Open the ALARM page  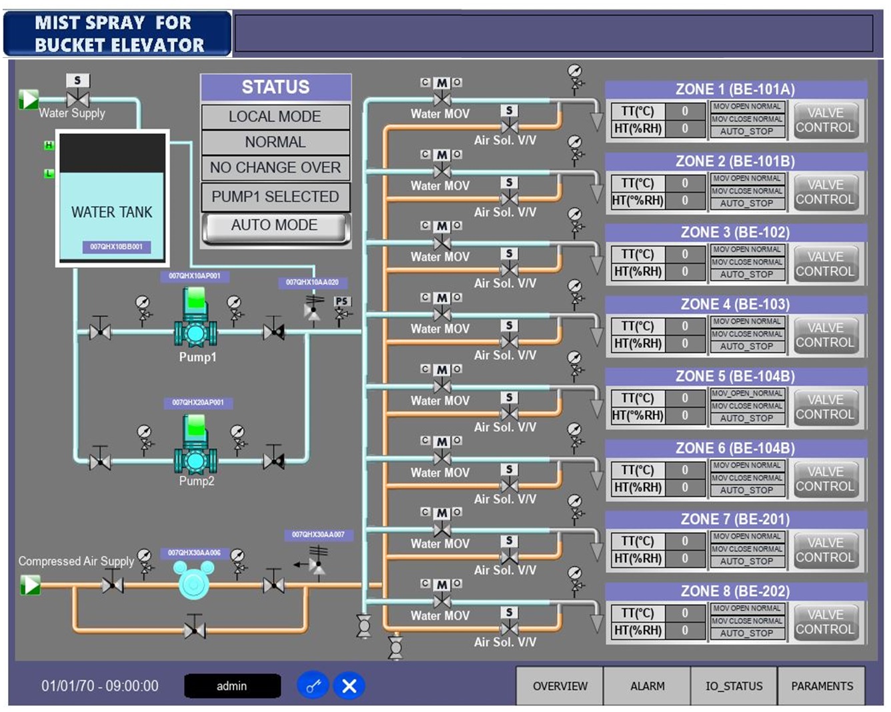tap(647, 685)
